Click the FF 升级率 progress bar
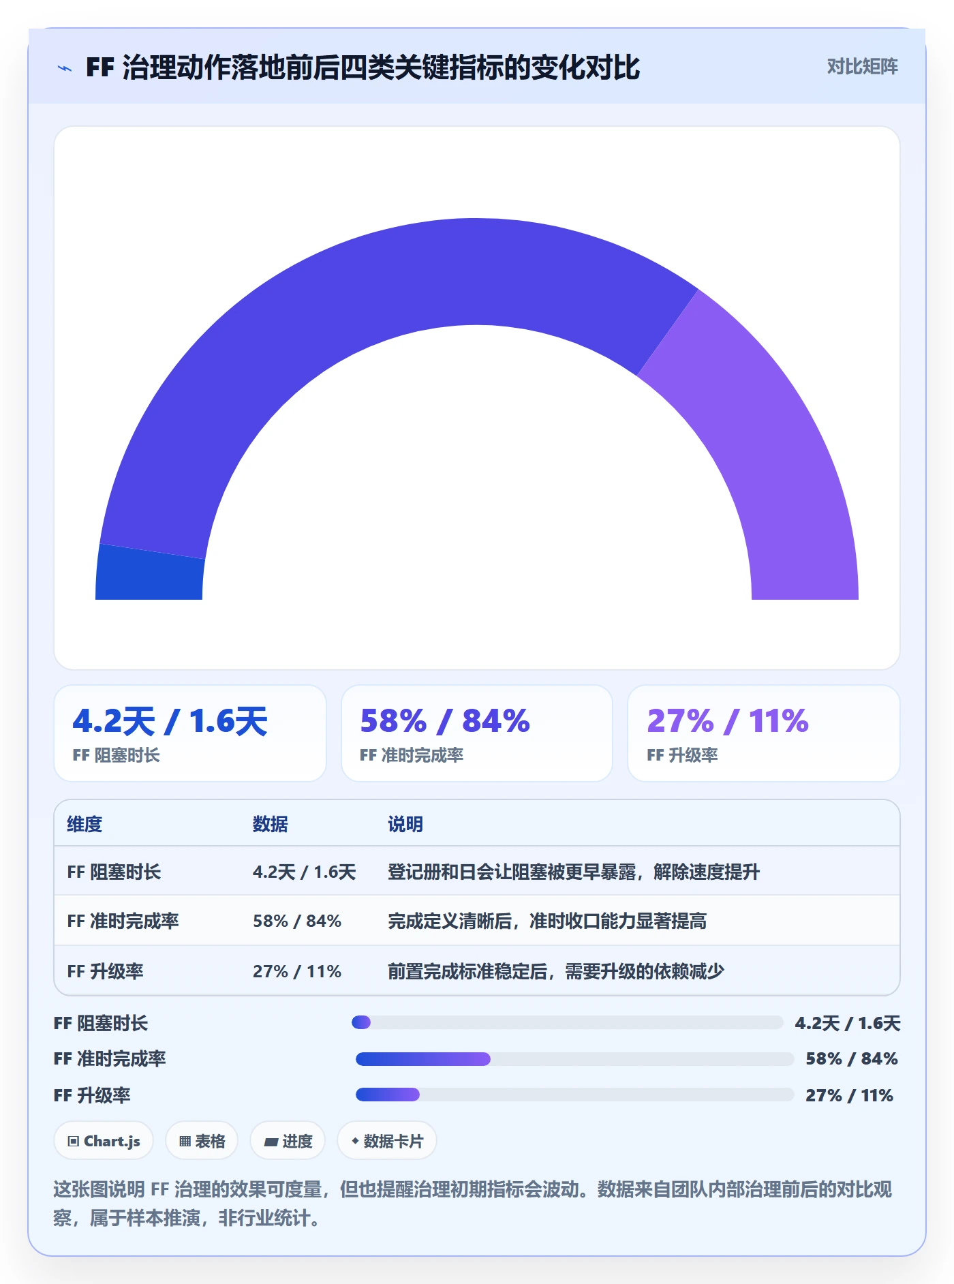954x1284 pixels. tap(574, 1095)
